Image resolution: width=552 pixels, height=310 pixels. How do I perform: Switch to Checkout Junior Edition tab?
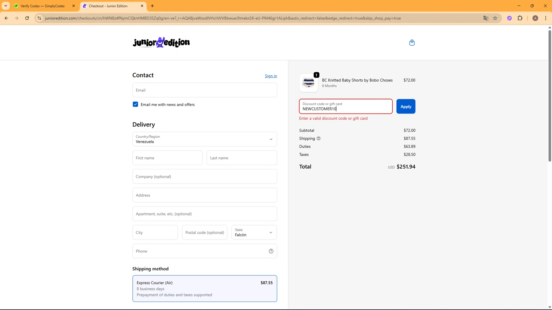tap(113, 6)
